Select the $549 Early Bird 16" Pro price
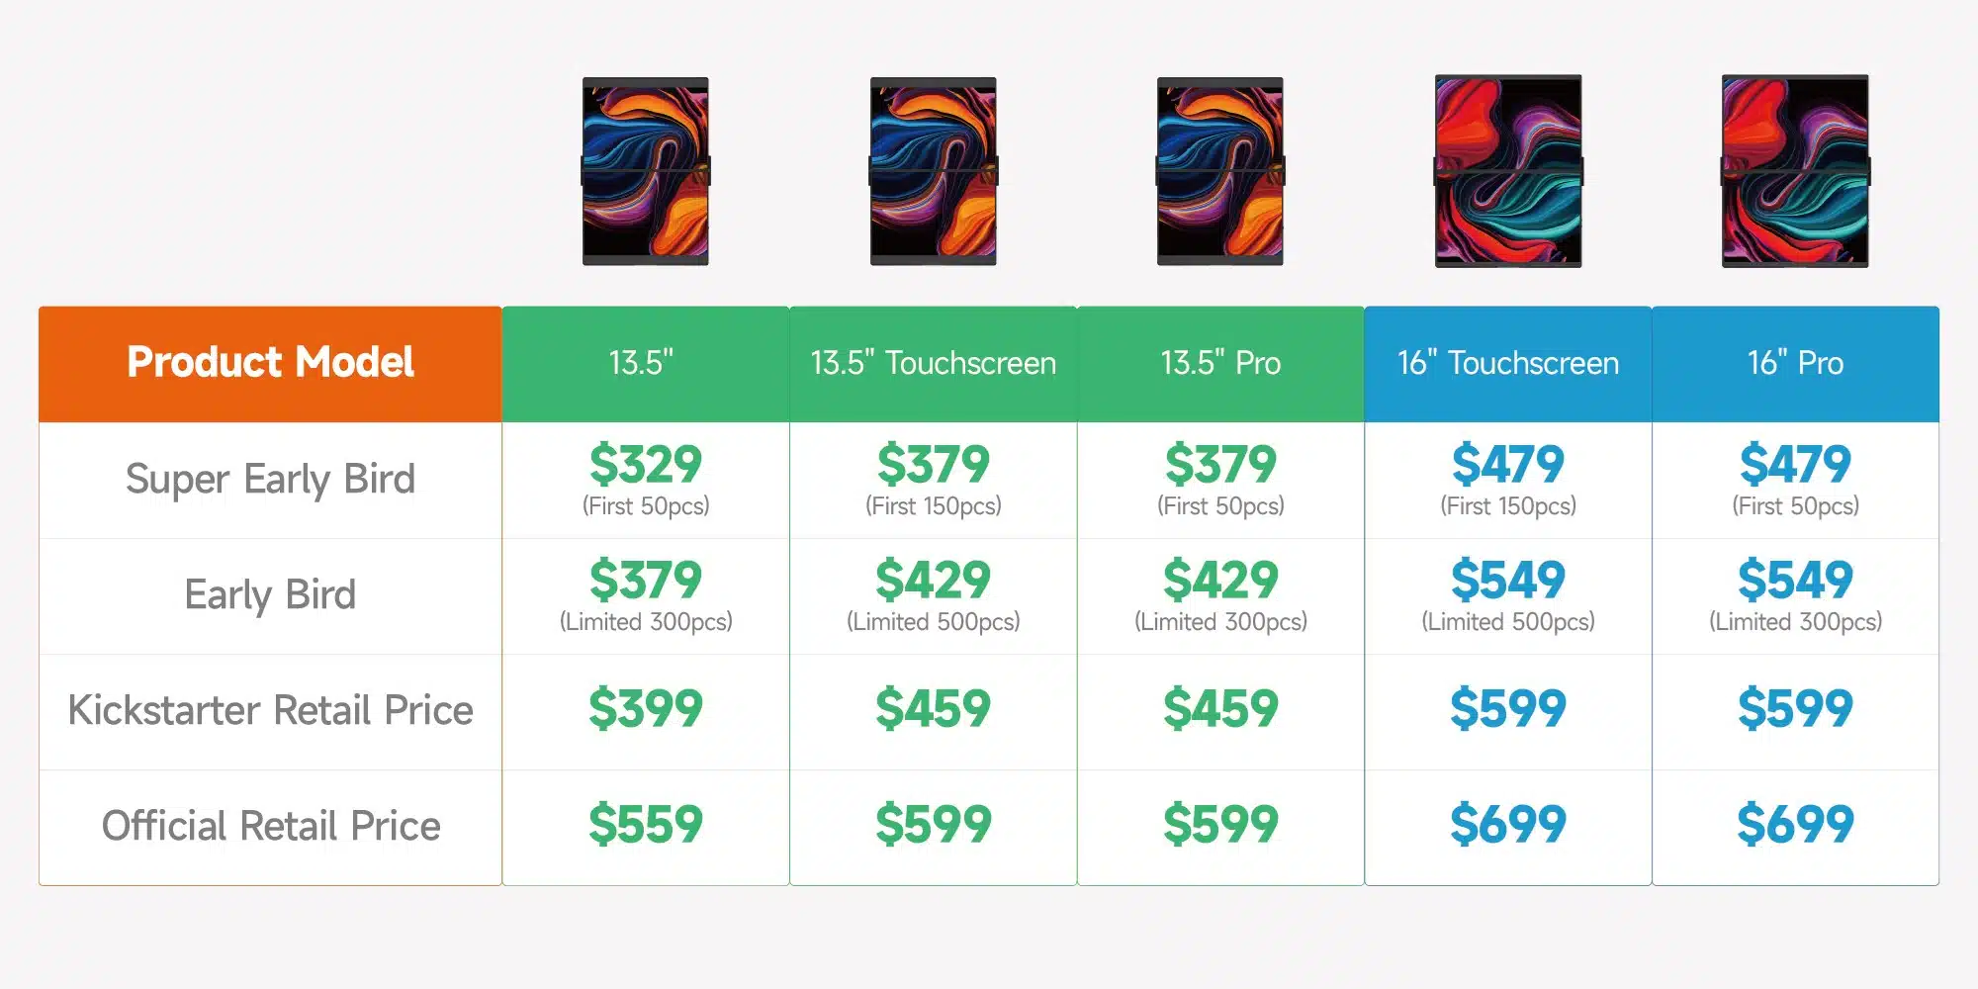 [1795, 580]
